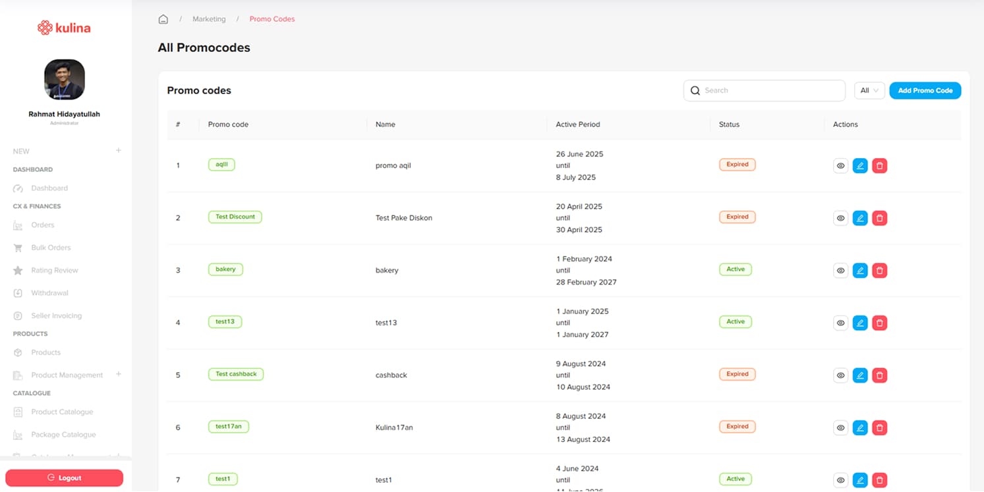Edit the Test cashback promo code
The image size is (984, 492).
tap(859, 375)
